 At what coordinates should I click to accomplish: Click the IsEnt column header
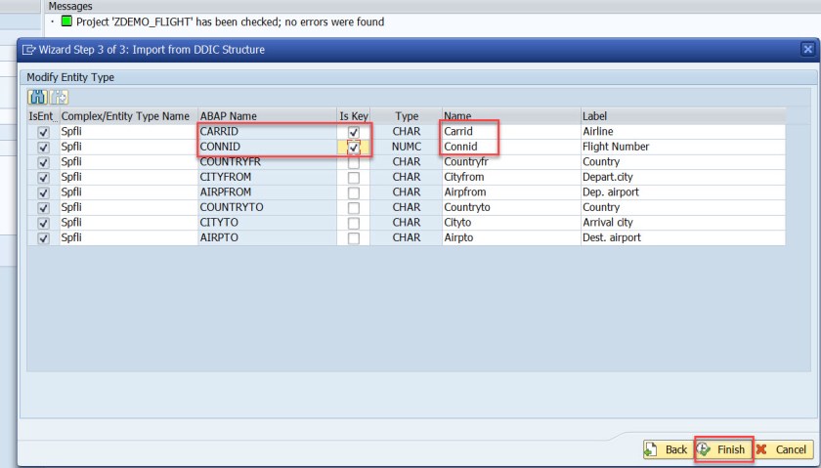point(43,116)
